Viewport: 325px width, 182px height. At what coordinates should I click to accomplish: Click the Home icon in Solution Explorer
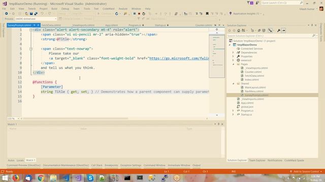239,30
